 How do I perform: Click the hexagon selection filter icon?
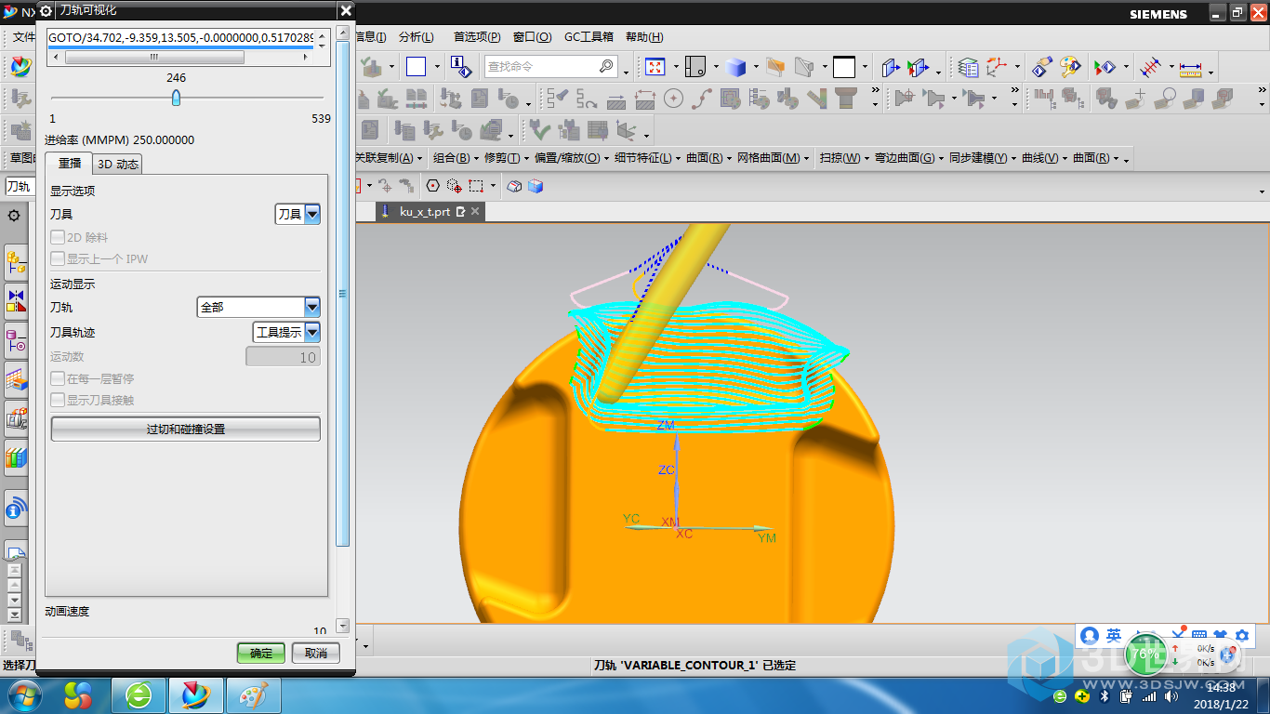click(432, 186)
